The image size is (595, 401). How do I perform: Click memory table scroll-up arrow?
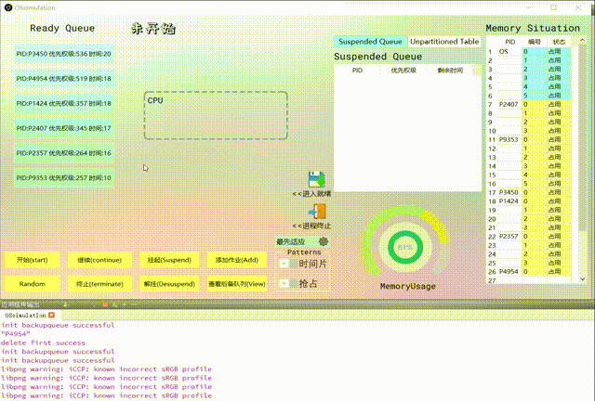pos(583,40)
